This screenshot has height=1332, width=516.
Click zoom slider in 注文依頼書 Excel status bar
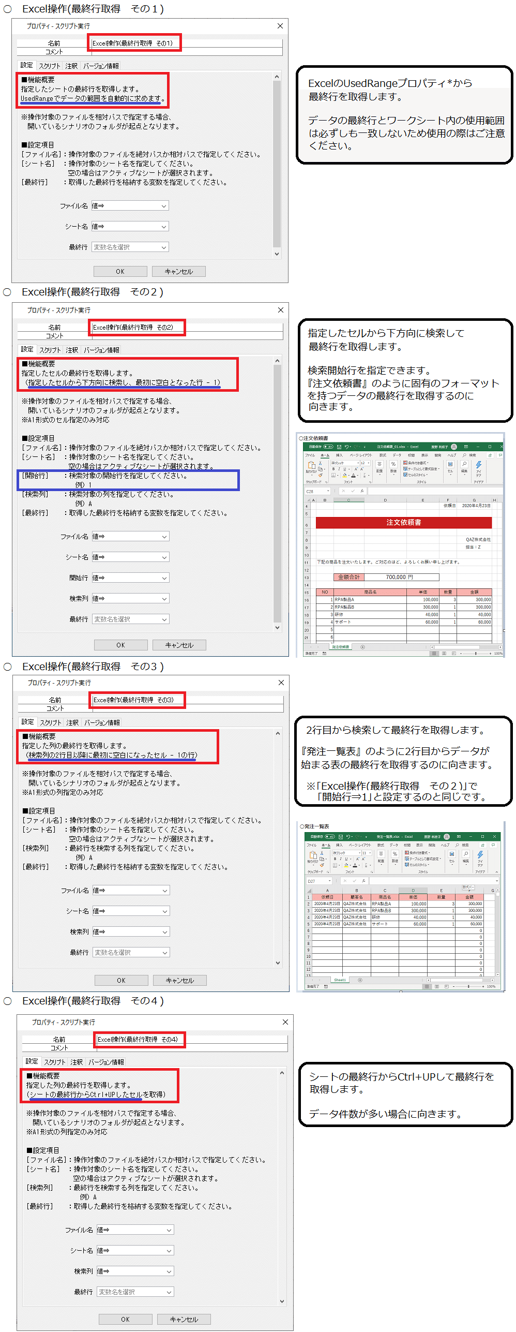(x=476, y=654)
